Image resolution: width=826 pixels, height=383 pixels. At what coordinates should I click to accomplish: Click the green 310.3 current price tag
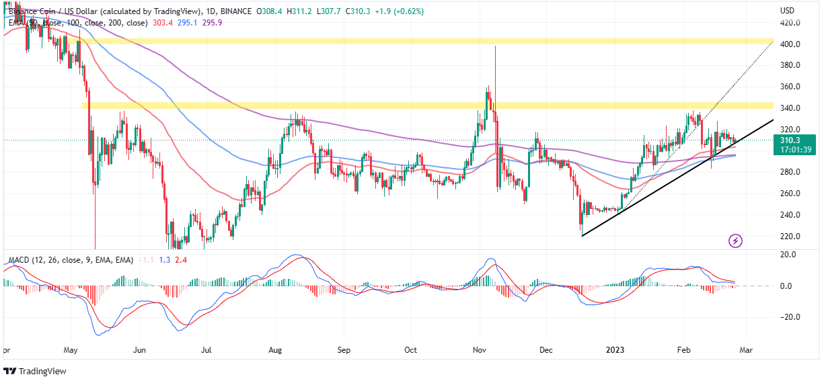point(791,140)
